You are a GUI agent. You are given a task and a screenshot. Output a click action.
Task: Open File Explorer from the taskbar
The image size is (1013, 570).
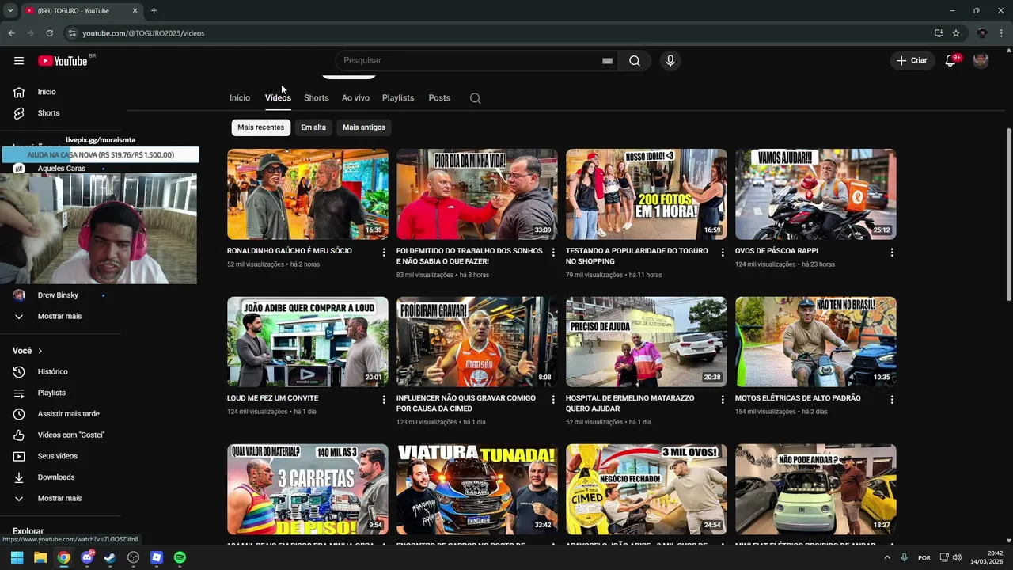pos(40,557)
